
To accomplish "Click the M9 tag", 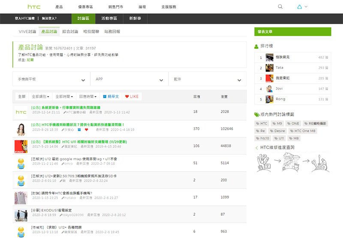I will tap(277, 124).
